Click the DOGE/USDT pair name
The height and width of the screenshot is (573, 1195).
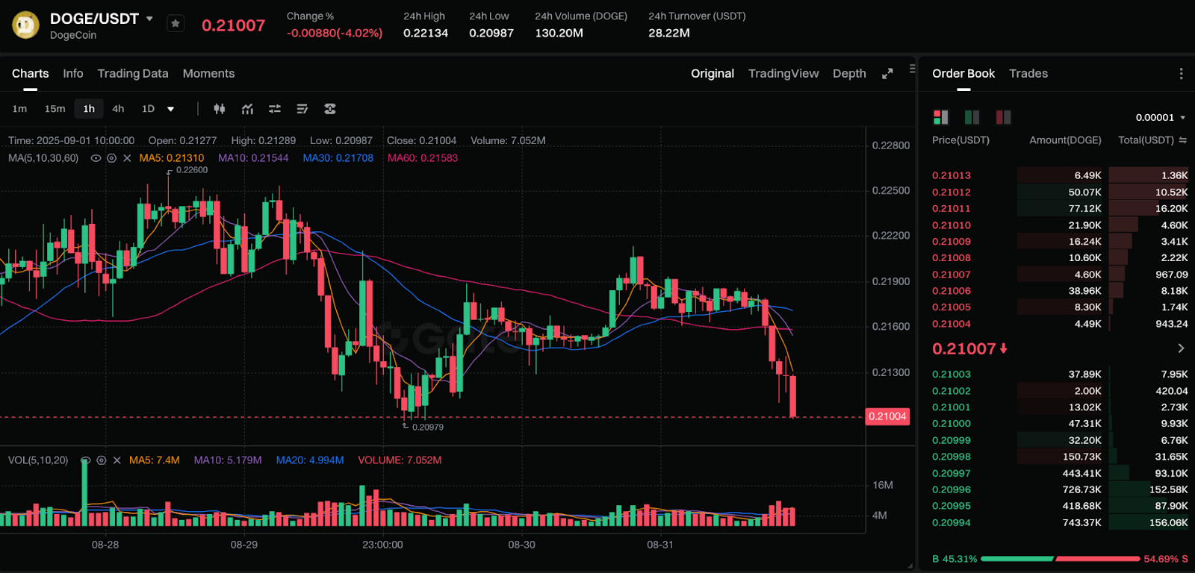click(94, 19)
